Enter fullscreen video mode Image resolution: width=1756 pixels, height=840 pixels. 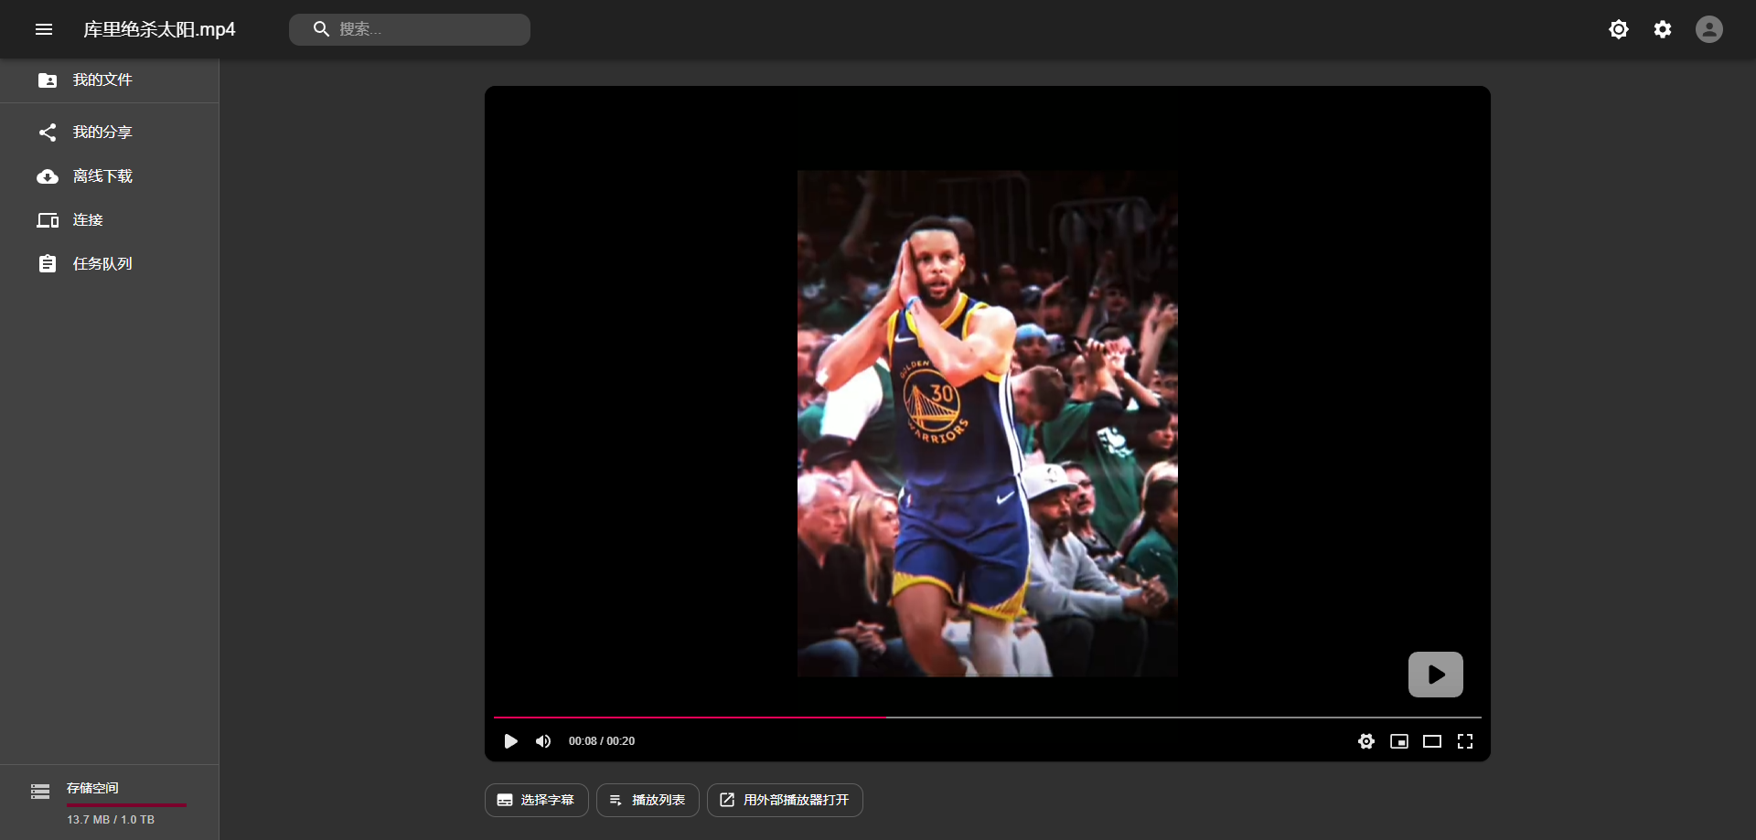[1465, 741]
